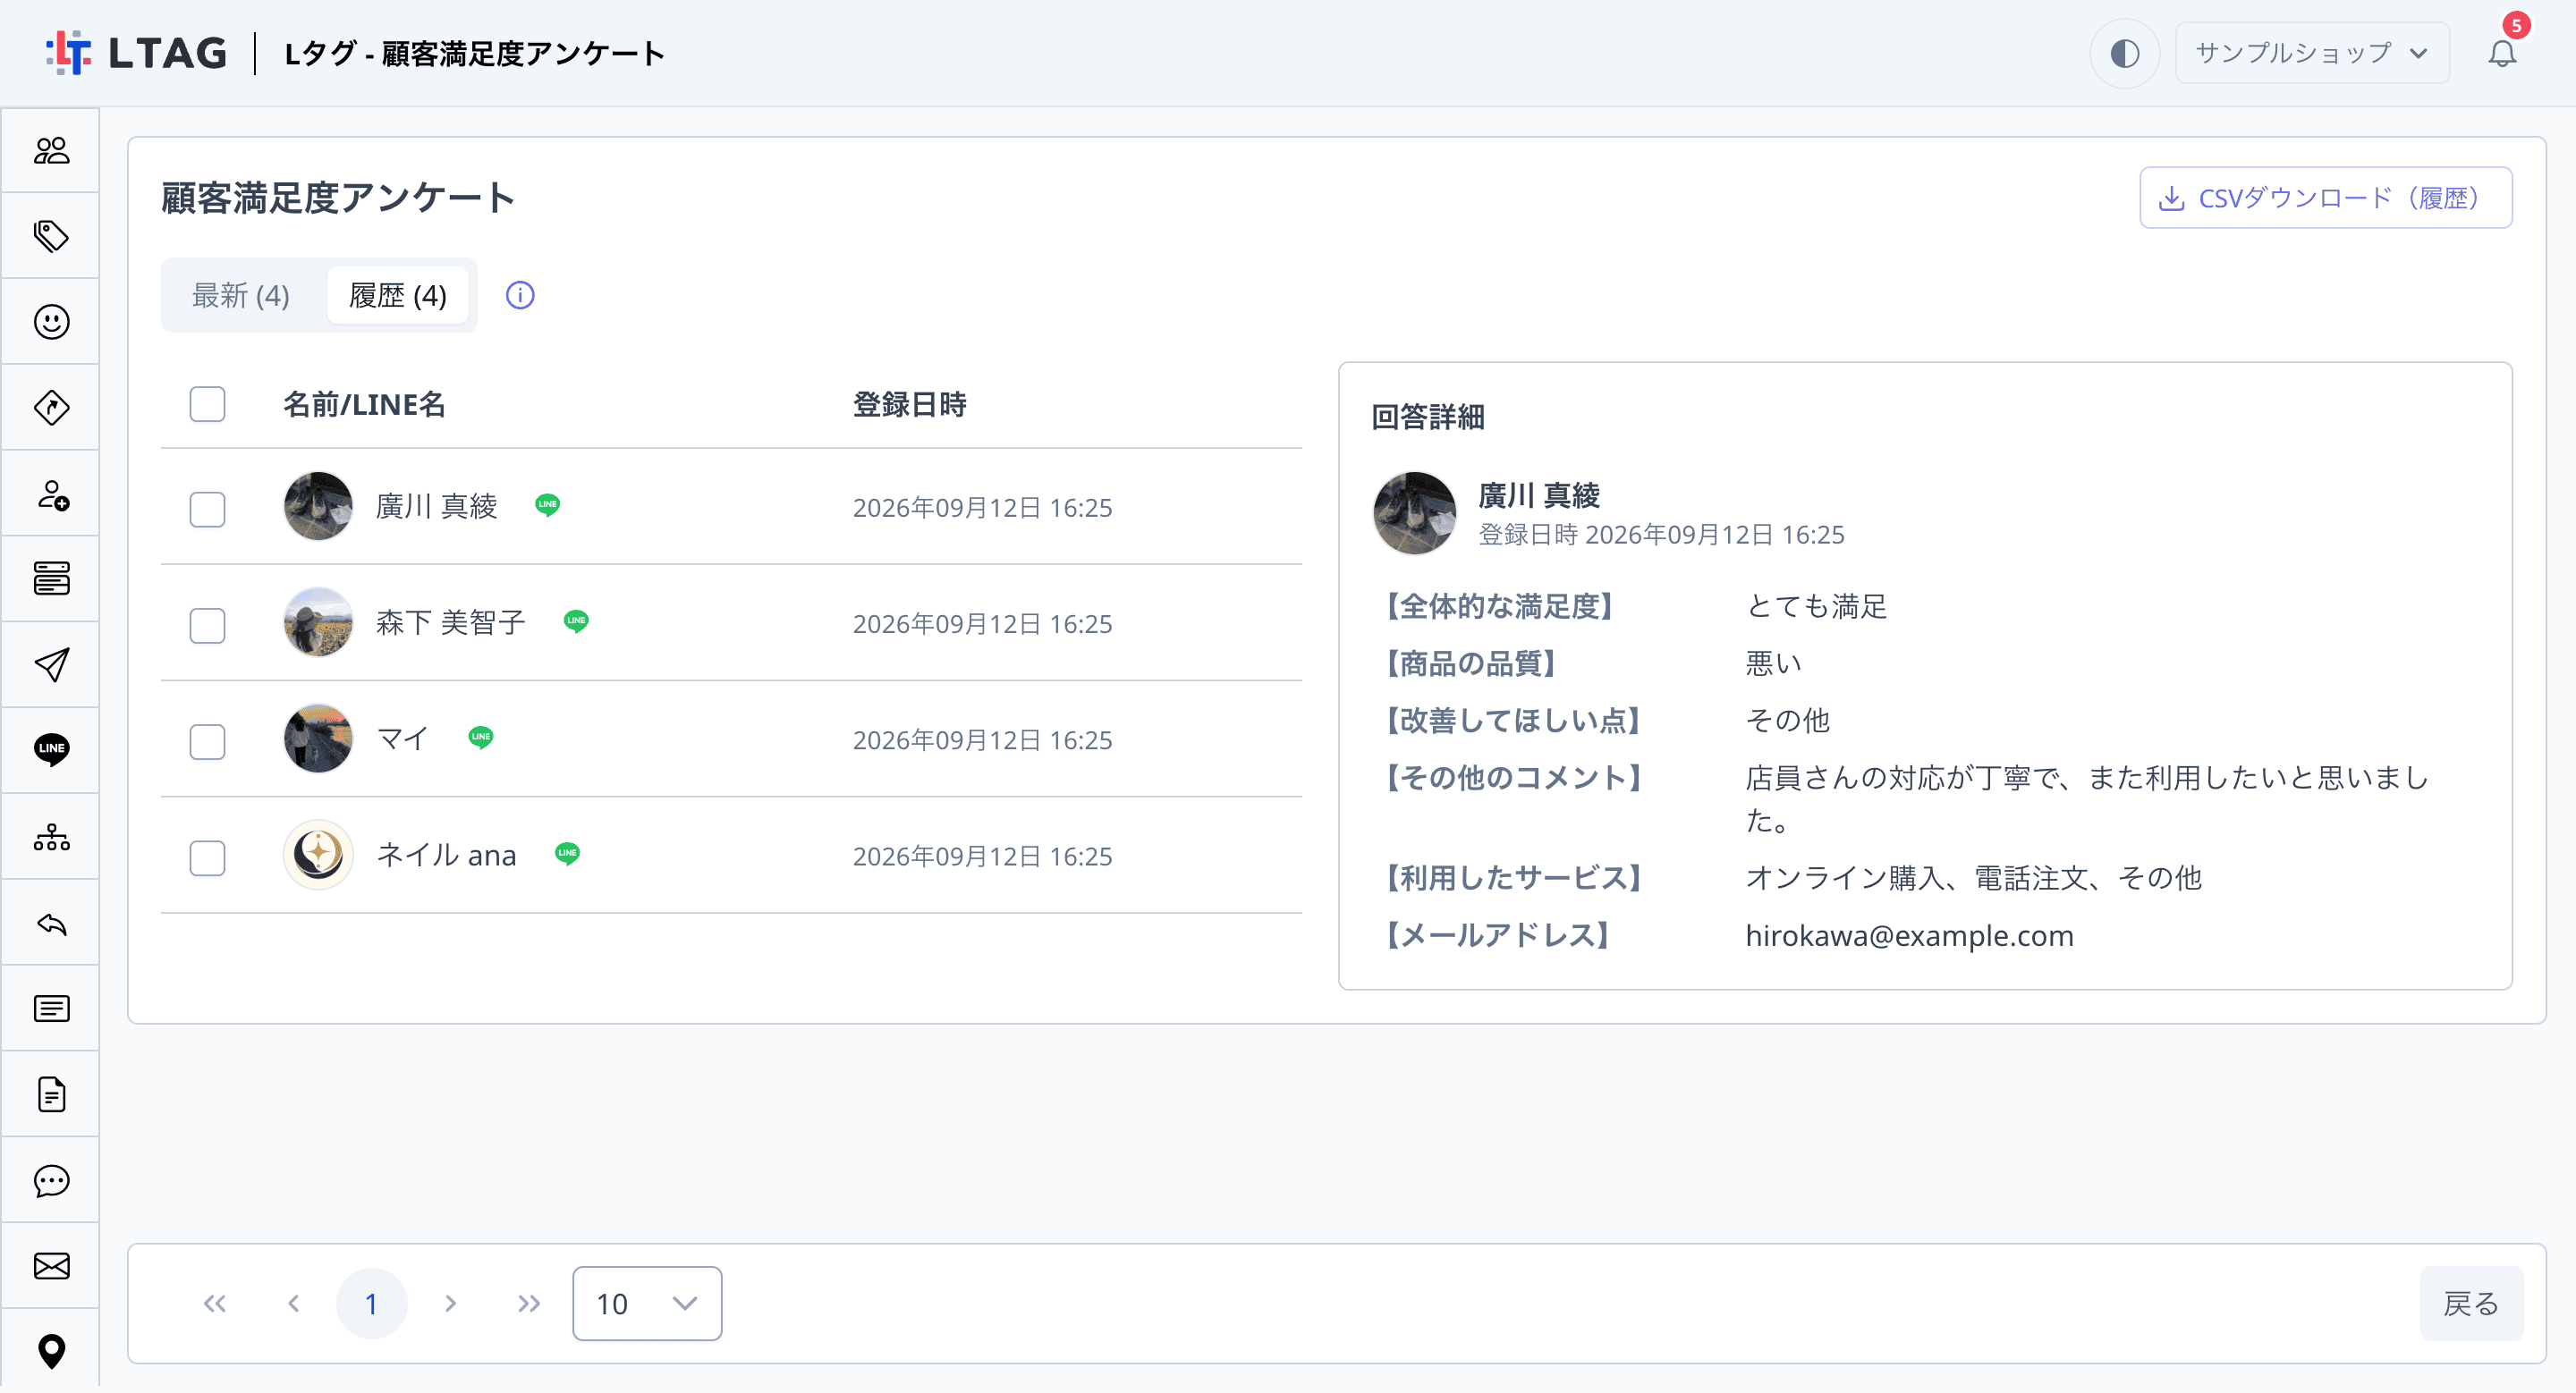Viewport: 2576px width, 1393px height.
Task: Select the 履歴 (4) tab
Action: (398, 296)
